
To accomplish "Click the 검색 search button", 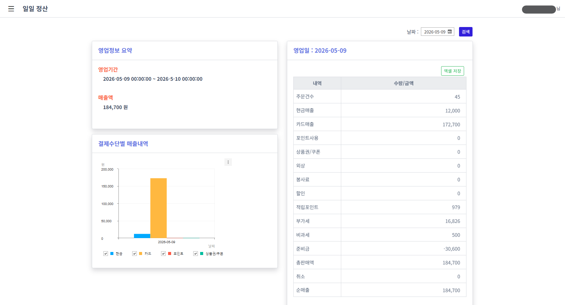I will [466, 32].
